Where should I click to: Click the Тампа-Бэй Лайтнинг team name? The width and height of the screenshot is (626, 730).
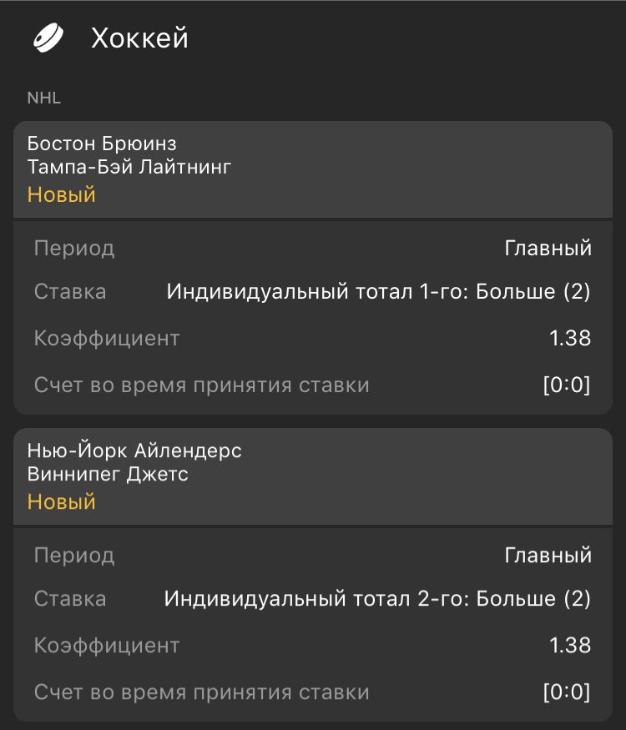[x=129, y=167]
